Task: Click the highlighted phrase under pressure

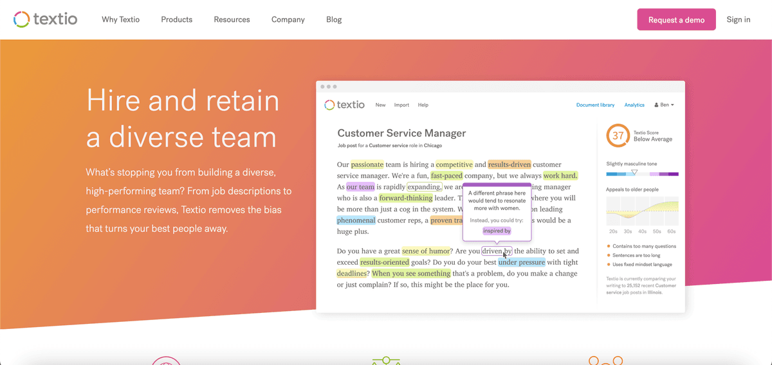Action: pyautogui.click(x=521, y=262)
